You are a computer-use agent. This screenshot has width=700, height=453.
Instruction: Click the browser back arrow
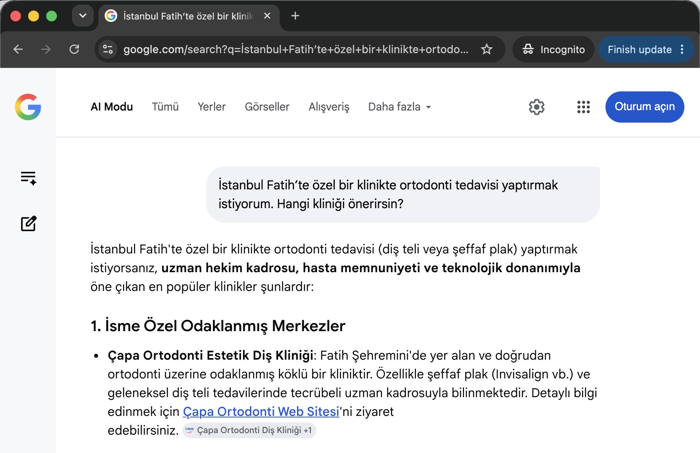(x=18, y=49)
